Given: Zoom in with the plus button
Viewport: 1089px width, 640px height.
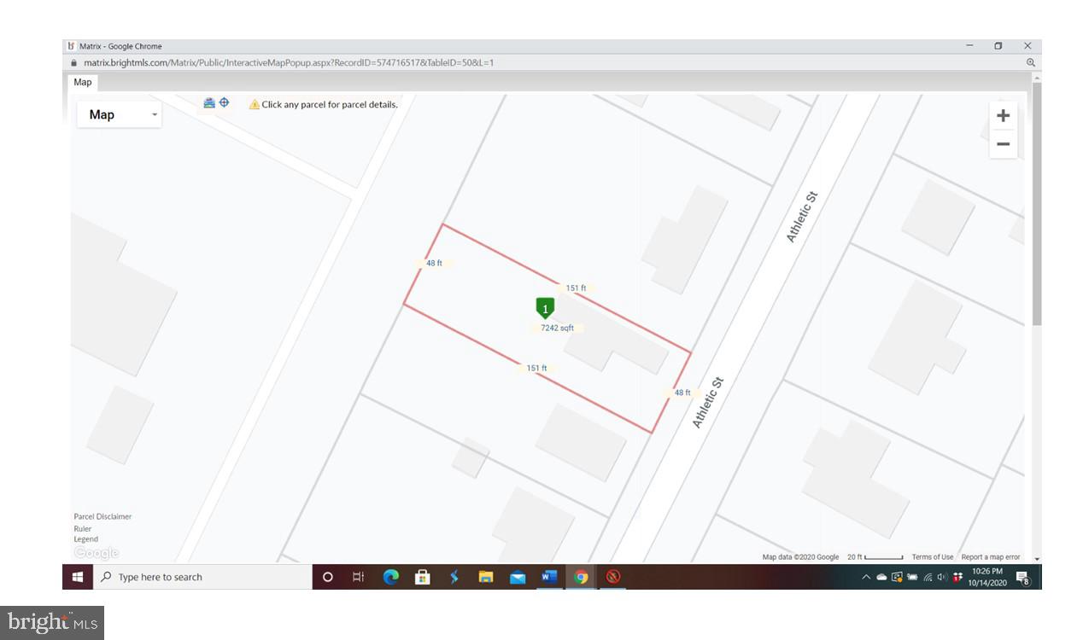Looking at the screenshot, I should click(x=1003, y=116).
